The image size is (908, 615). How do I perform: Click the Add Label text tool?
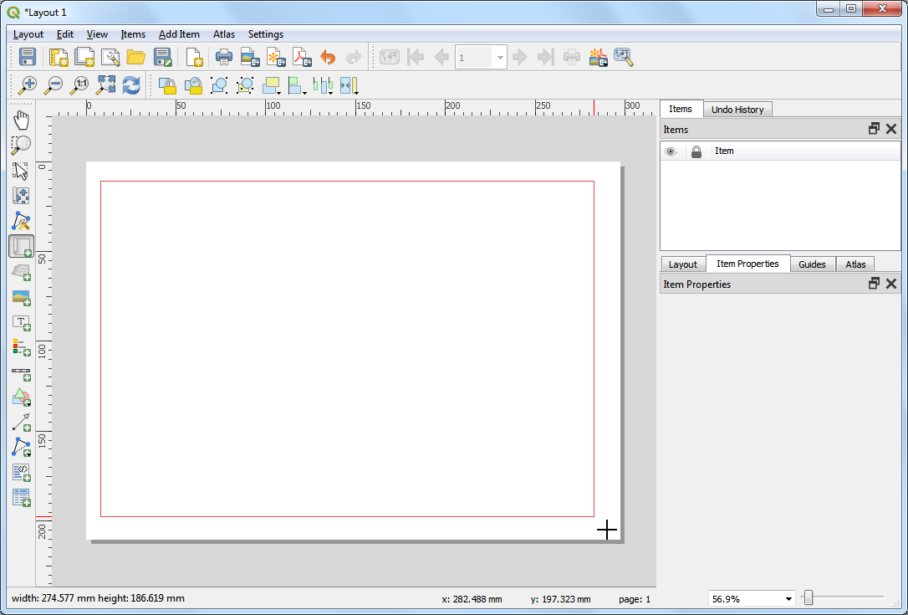21,322
